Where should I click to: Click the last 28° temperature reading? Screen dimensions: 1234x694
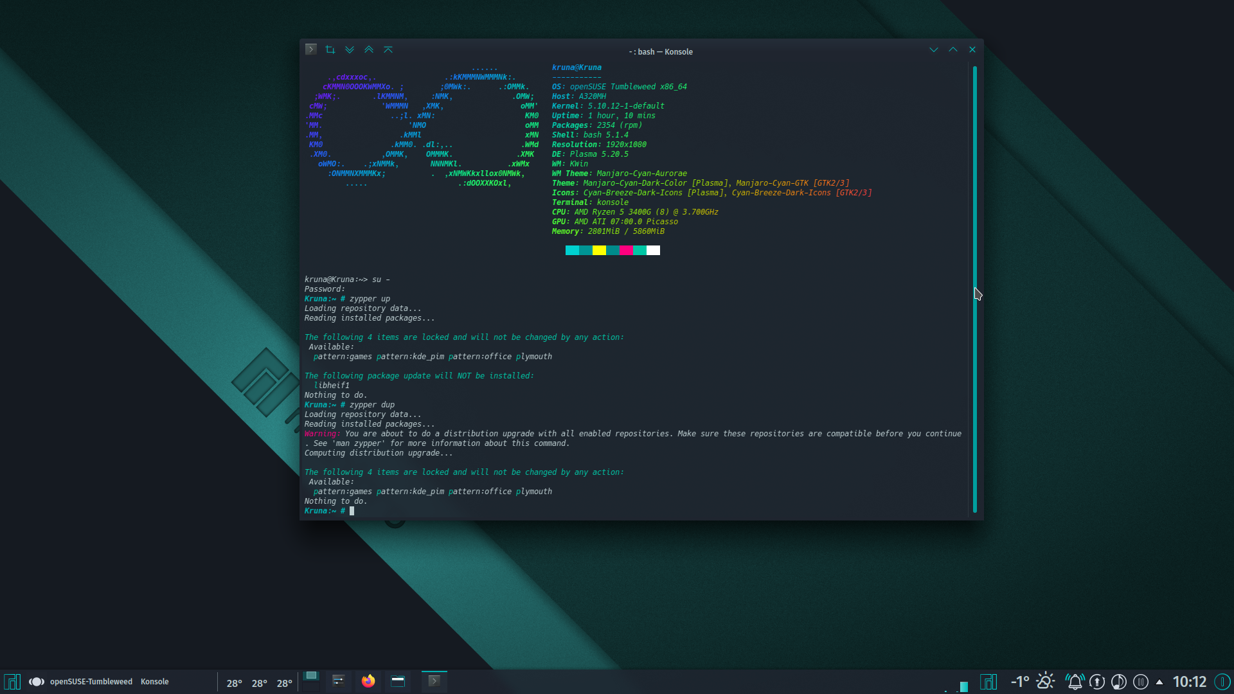(285, 683)
